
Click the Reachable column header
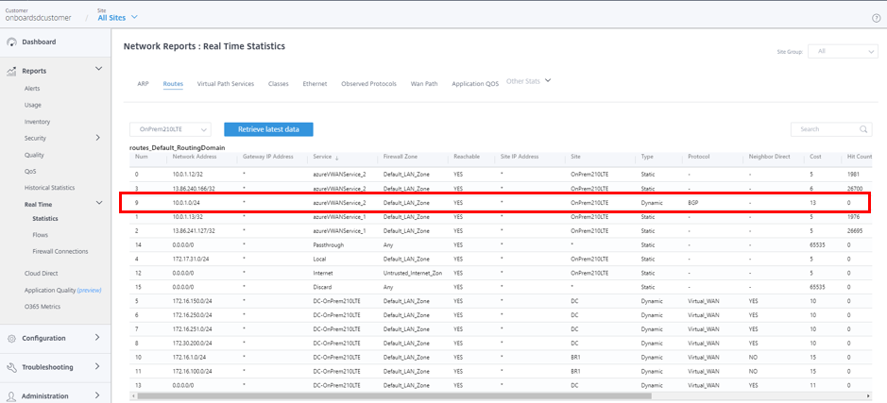tap(467, 157)
